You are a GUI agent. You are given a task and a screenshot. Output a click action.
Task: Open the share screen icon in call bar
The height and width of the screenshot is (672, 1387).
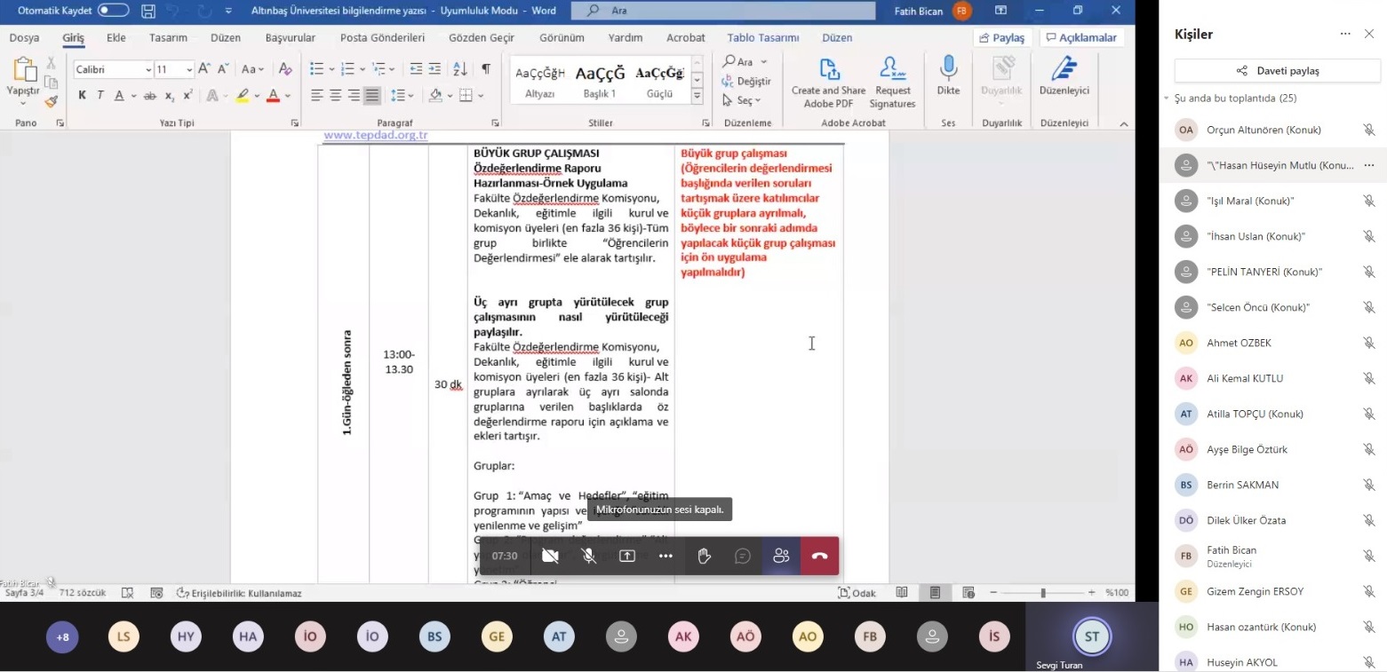click(x=627, y=556)
